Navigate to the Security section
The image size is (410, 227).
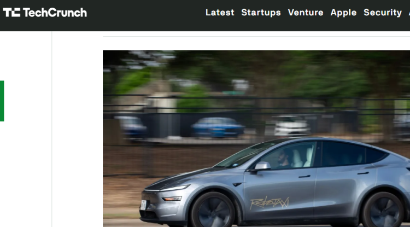383,13
